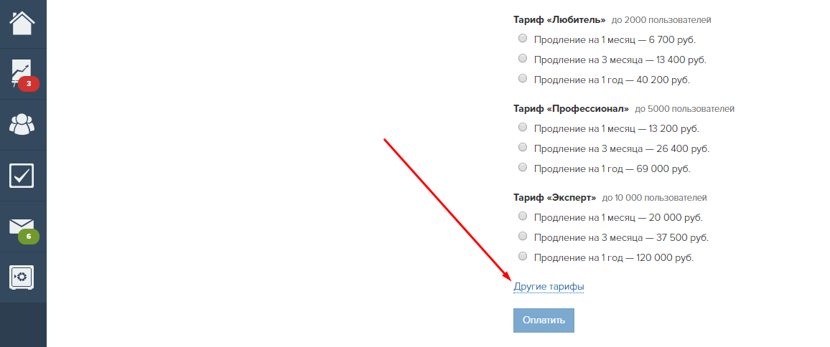Image resolution: width=830 pixels, height=347 pixels.
Task: Open the safe settings icon in sidebar
Action: pyautogui.click(x=22, y=277)
